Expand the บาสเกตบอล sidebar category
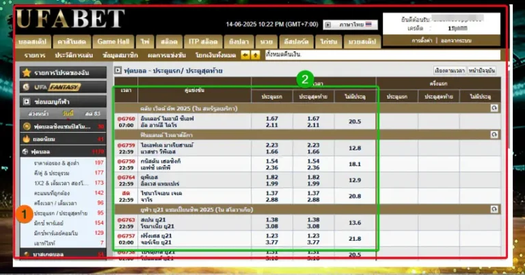This screenshot has width=525, height=275. tap(63, 254)
